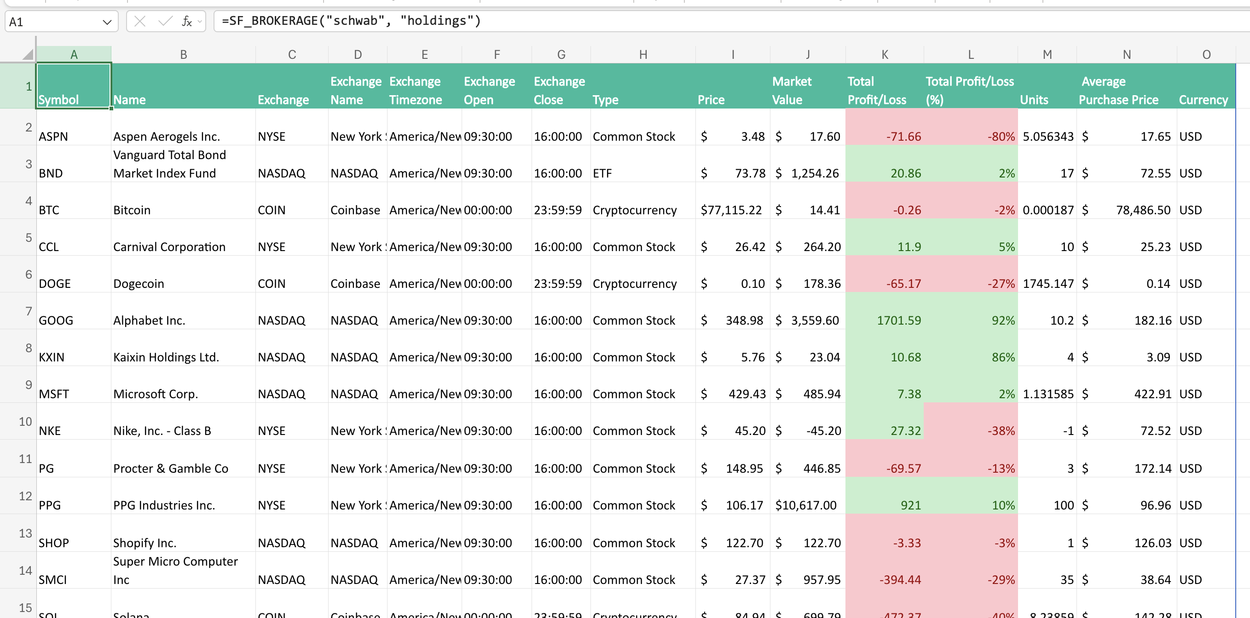The image size is (1250, 618).
Task: Click the formula bar with SF_BROKERAGE formula
Action: click(x=732, y=21)
